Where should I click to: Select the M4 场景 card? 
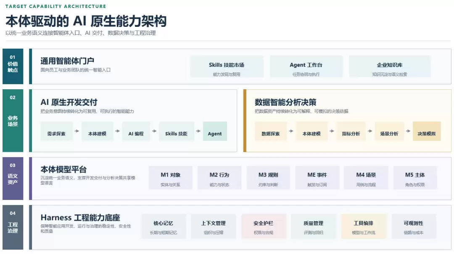pyautogui.click(x=366, y=178)
